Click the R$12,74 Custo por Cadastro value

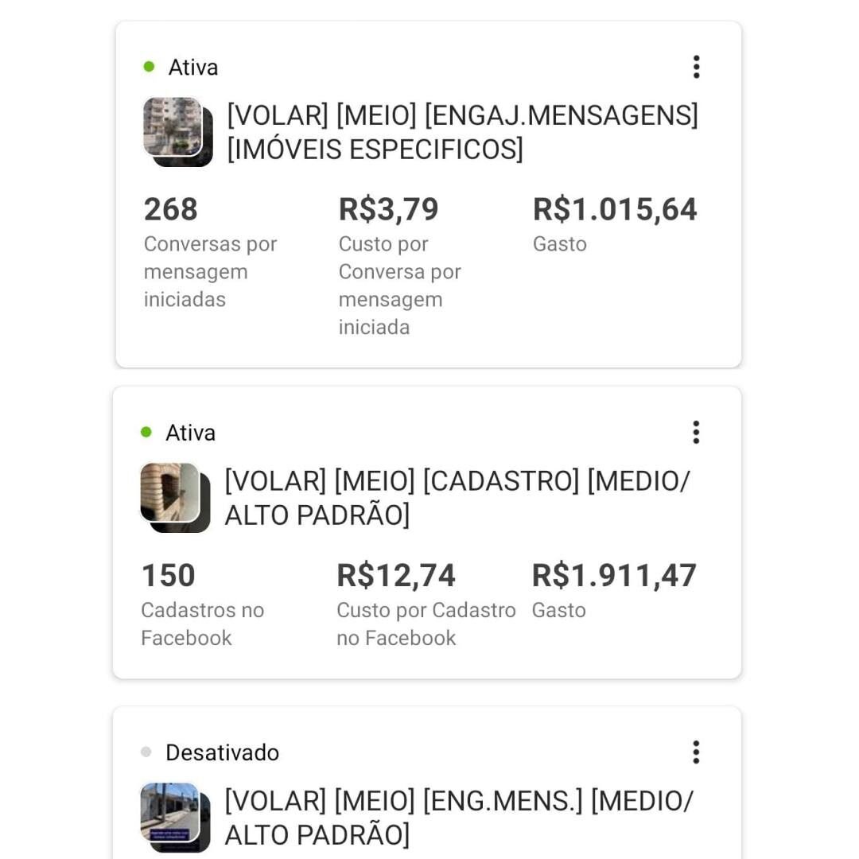[396, 576]
